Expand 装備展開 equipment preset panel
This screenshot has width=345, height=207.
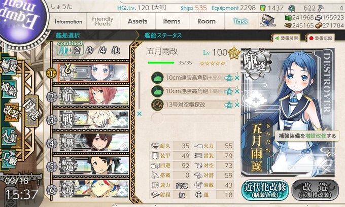[286, 38]
